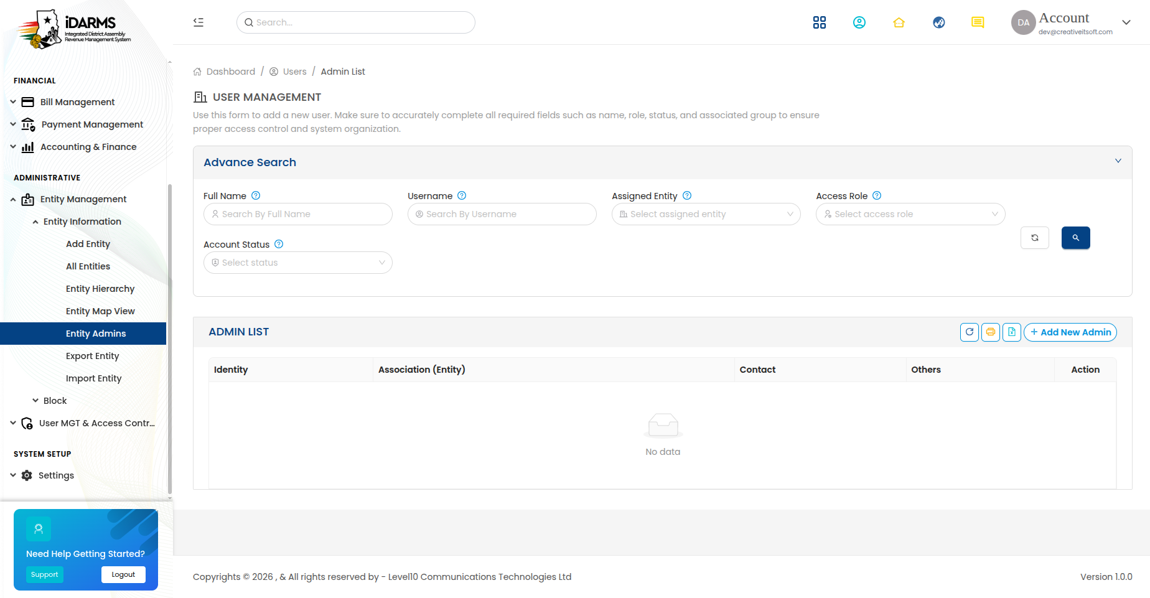Click the DA avatar icon
Screen dimensions: 1150x598
pos(1024,22)
